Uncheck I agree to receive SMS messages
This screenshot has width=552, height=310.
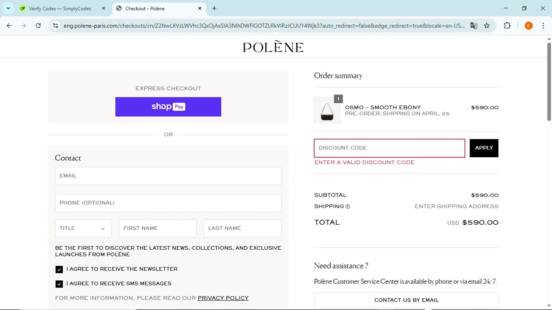(x=59, y=284)
